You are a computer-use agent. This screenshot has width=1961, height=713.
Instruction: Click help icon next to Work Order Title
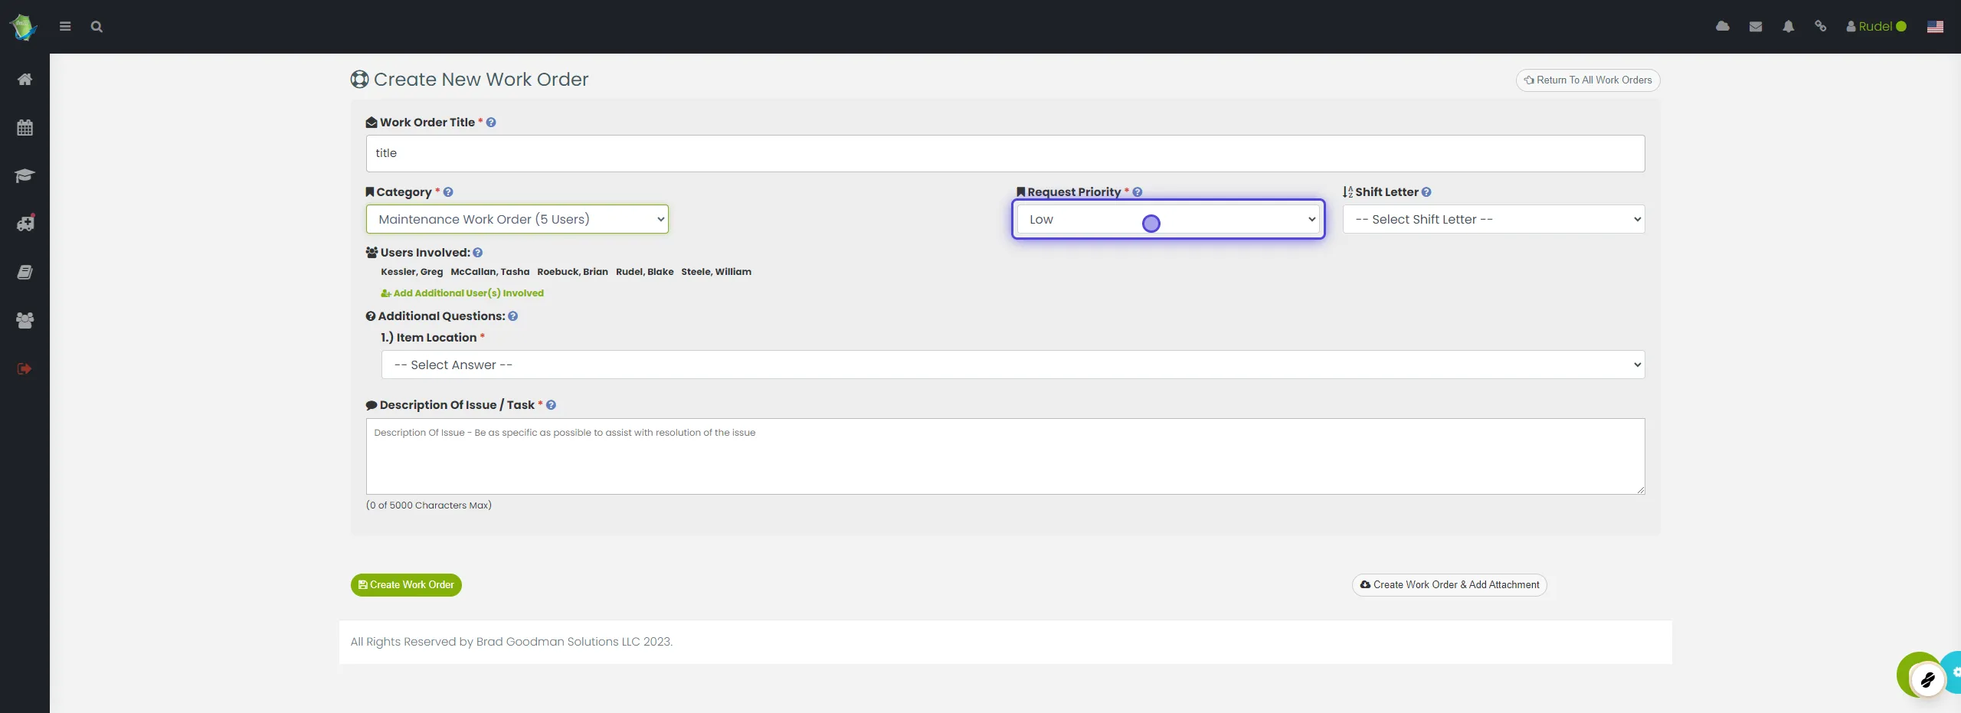point(491,123)
